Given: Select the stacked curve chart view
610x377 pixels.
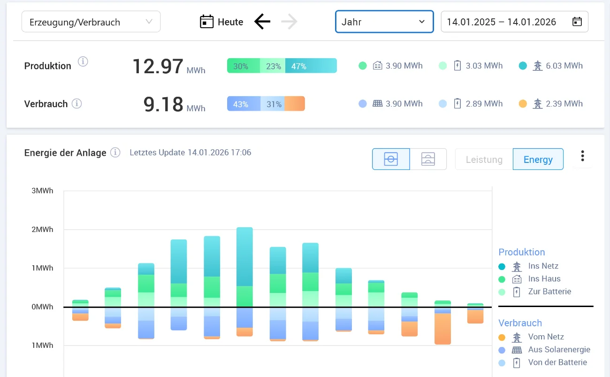Looking at the screenshot, I should tap(428, 159).
